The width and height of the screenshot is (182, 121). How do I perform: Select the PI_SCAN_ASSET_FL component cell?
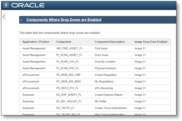[69, 55]
